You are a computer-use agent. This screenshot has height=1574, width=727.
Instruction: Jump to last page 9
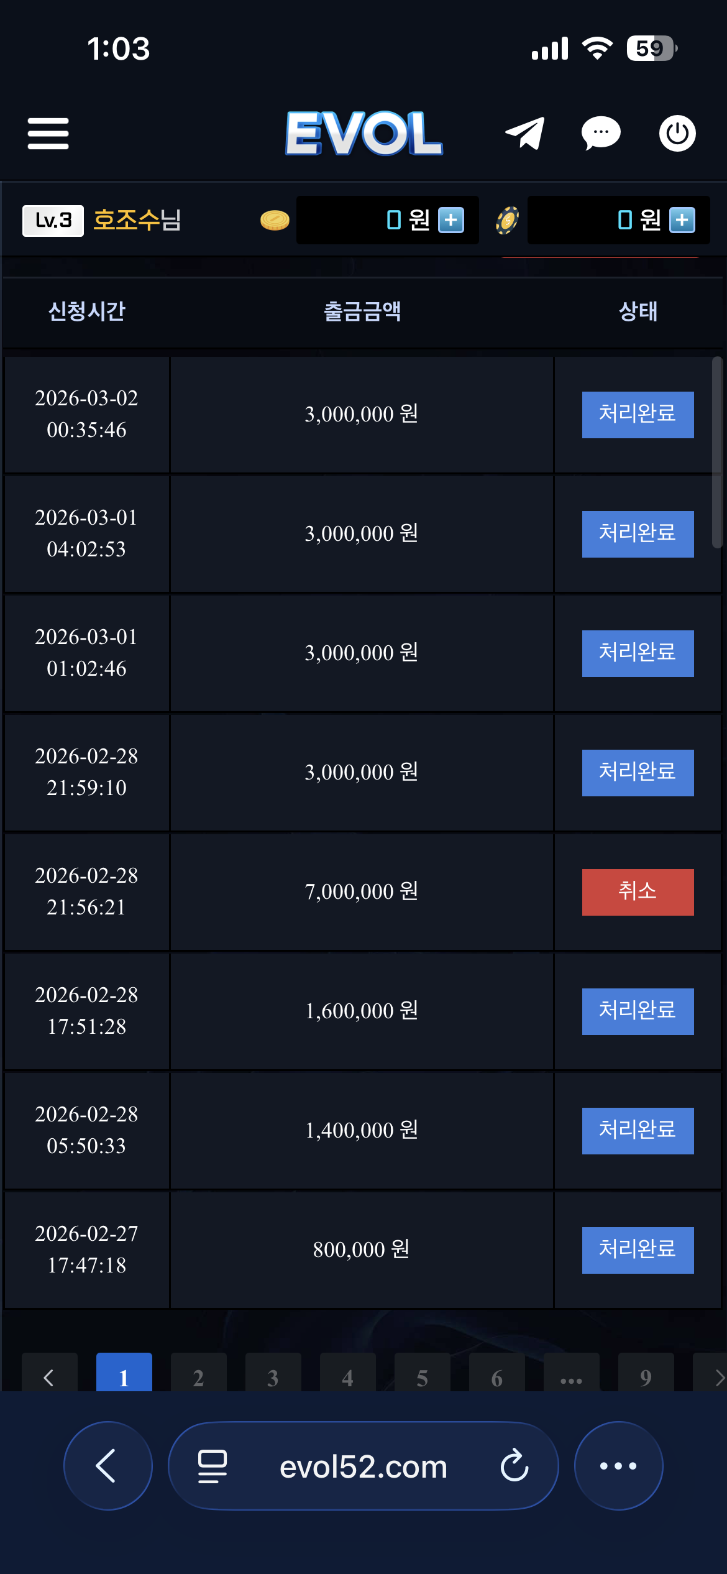[x=646, y=1375]
